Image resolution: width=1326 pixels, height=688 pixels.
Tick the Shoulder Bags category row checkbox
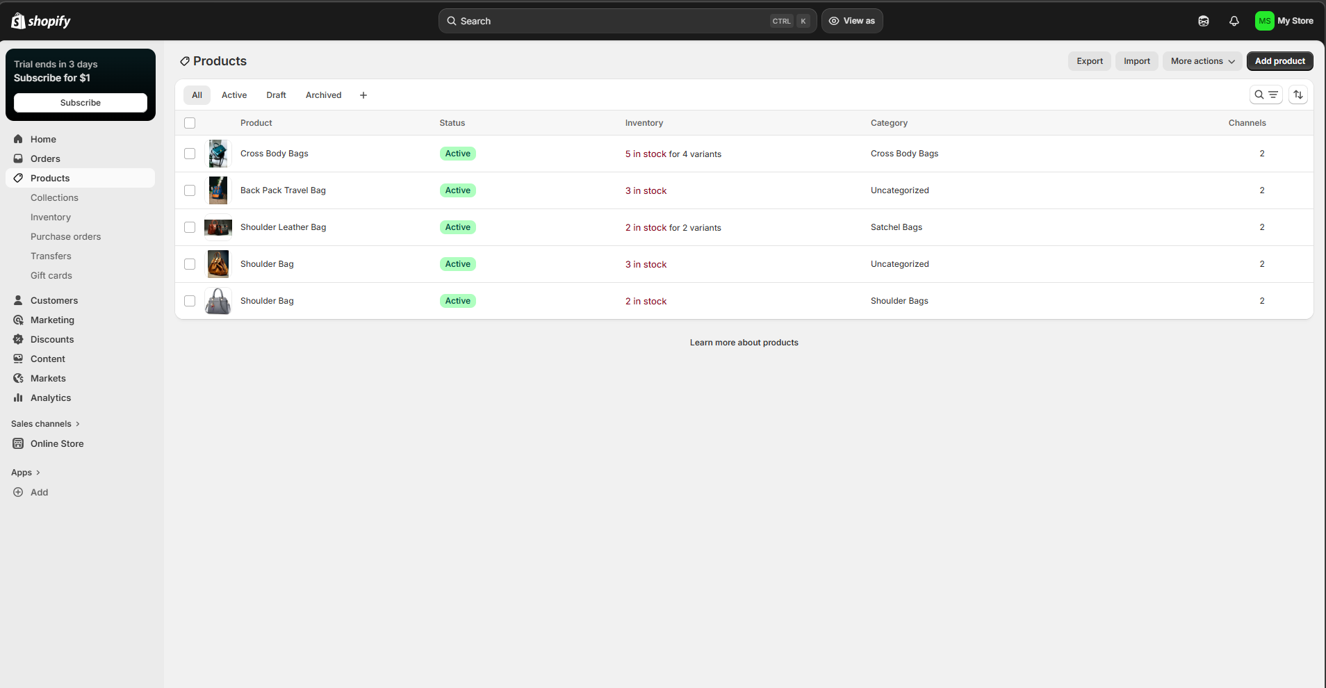(190, 301)
